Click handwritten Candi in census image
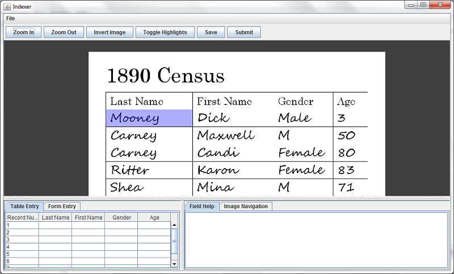 click(x=218, y=153)
